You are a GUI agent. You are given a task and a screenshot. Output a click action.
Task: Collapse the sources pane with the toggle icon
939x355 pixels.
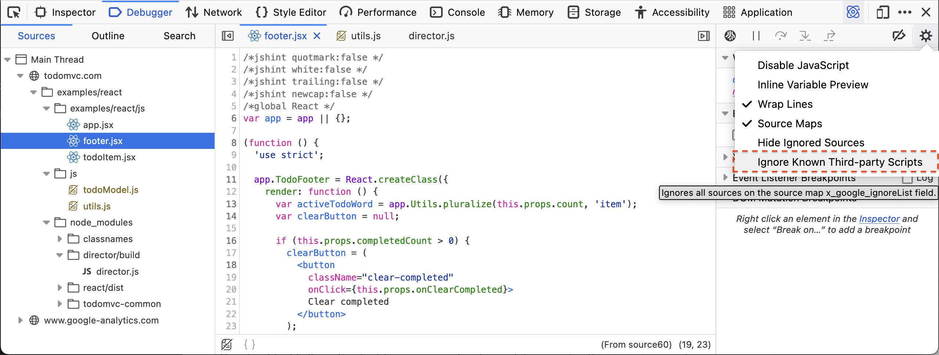(228, 36)
